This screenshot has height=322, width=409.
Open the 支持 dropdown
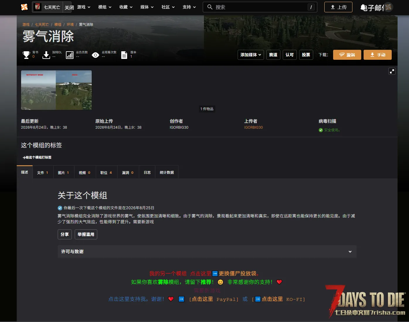pos(189,7)
